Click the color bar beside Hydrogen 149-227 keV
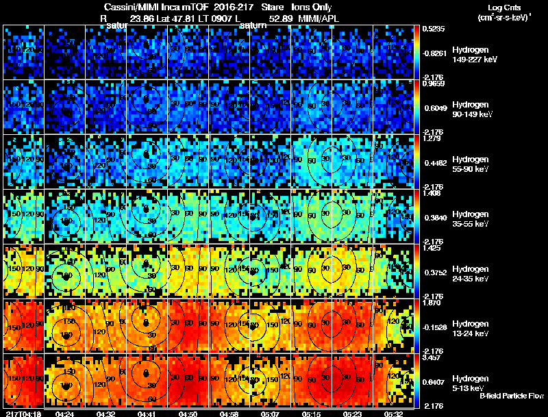Viewport: 548px width, 417px height. [416, 52]
